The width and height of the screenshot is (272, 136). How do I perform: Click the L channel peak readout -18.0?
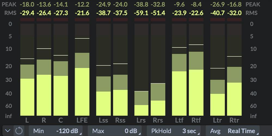(27, 5)
